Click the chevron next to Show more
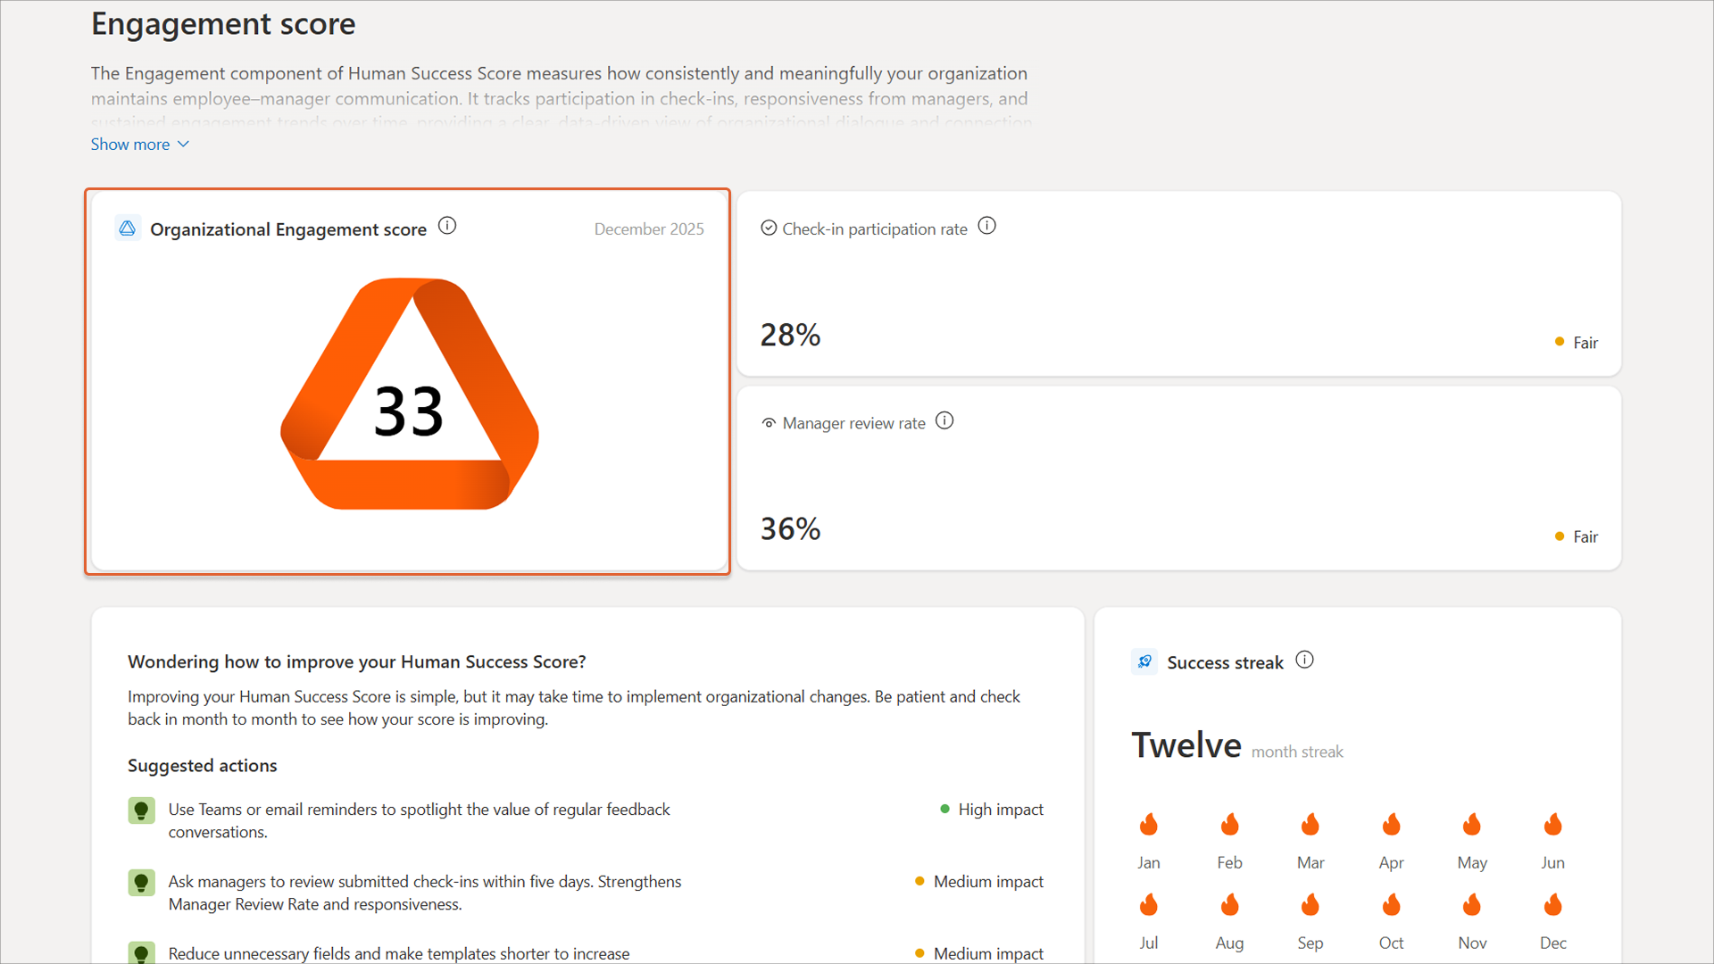This screenshot has width=1714, height=964. click(x=184, y=145)
